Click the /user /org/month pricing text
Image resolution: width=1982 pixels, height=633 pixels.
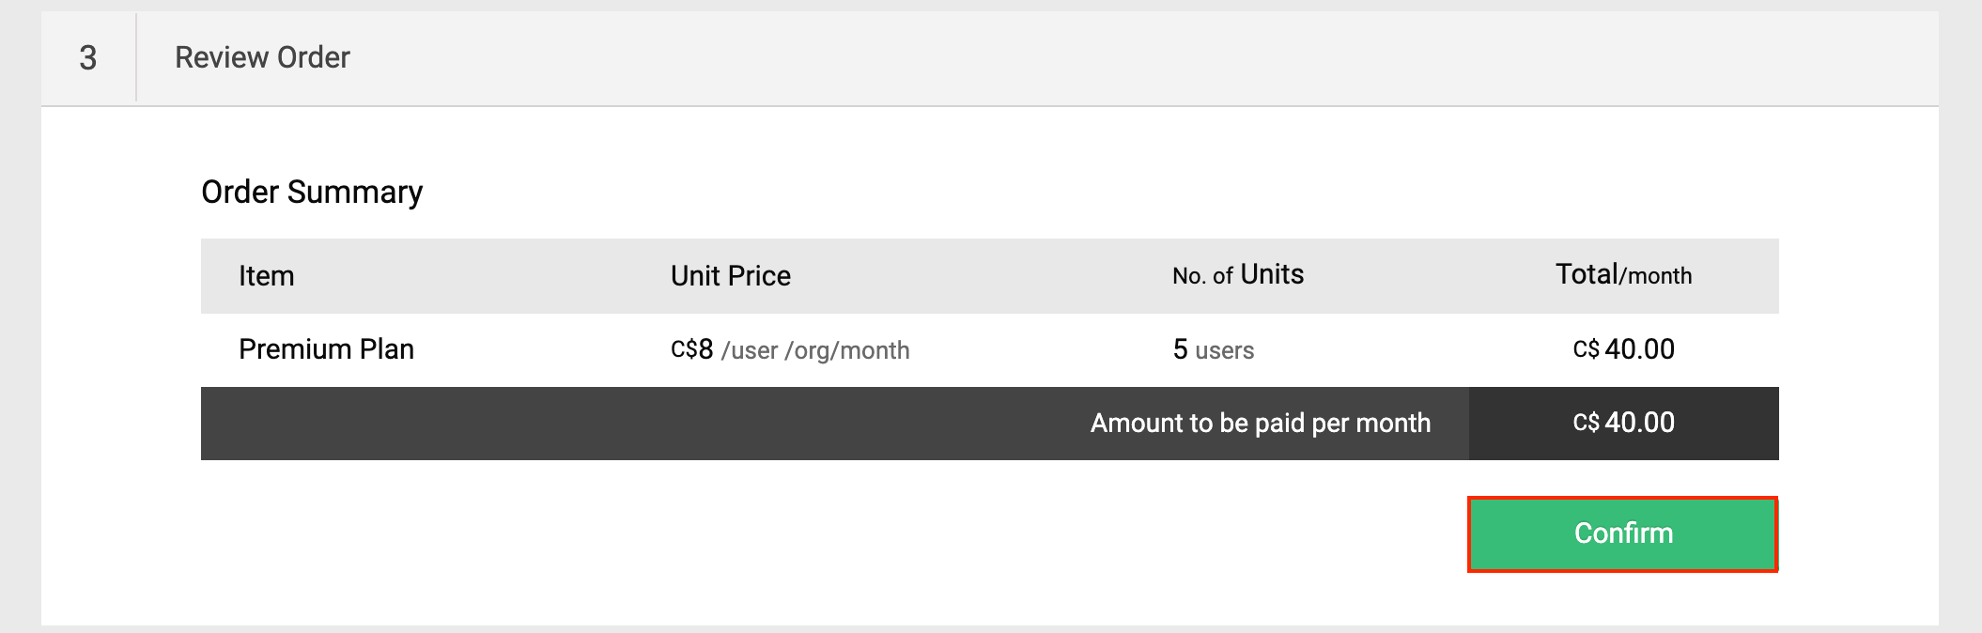tap(815, 349)
